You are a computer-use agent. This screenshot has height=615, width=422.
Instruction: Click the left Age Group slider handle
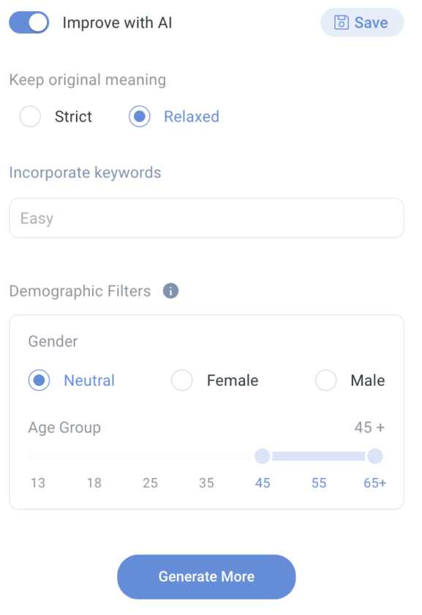(262, 456)
